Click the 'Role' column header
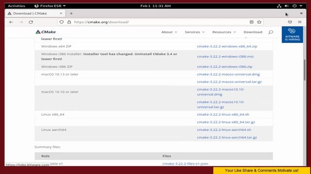Image resolution: width=311 pixels, height=174 pixels. (x=45, y=156)
